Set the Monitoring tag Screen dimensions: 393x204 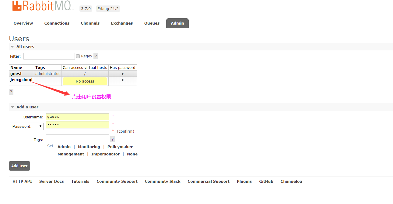tap(89, 147)
